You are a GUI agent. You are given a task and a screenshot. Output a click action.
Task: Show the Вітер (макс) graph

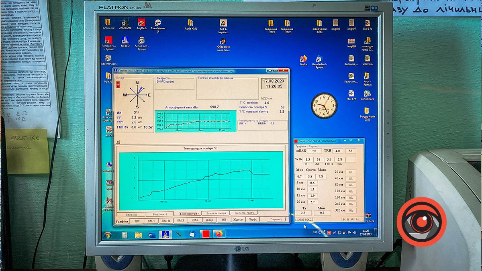163,214
